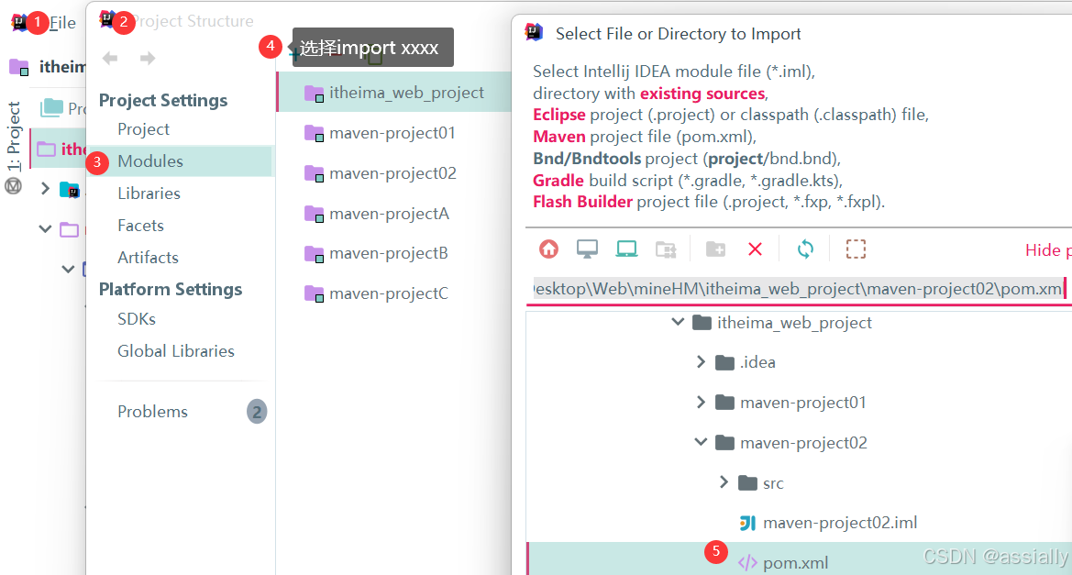Click folder icon of maven-projectC module

pyautogui.click(x=315, y=294)
